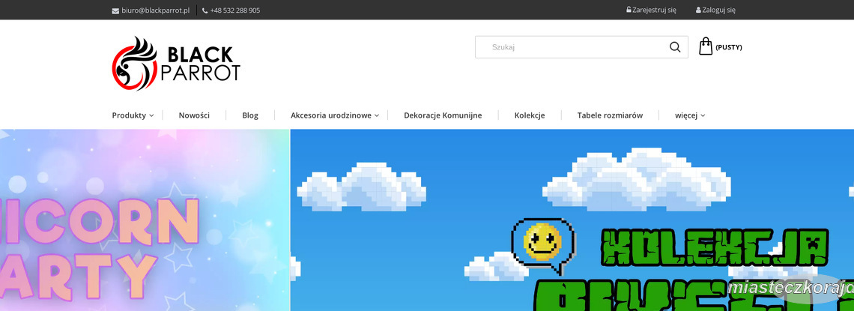Click the +48 532 288 905 phone link
Viewport: 854px width, 311px height.
[234, 10]
